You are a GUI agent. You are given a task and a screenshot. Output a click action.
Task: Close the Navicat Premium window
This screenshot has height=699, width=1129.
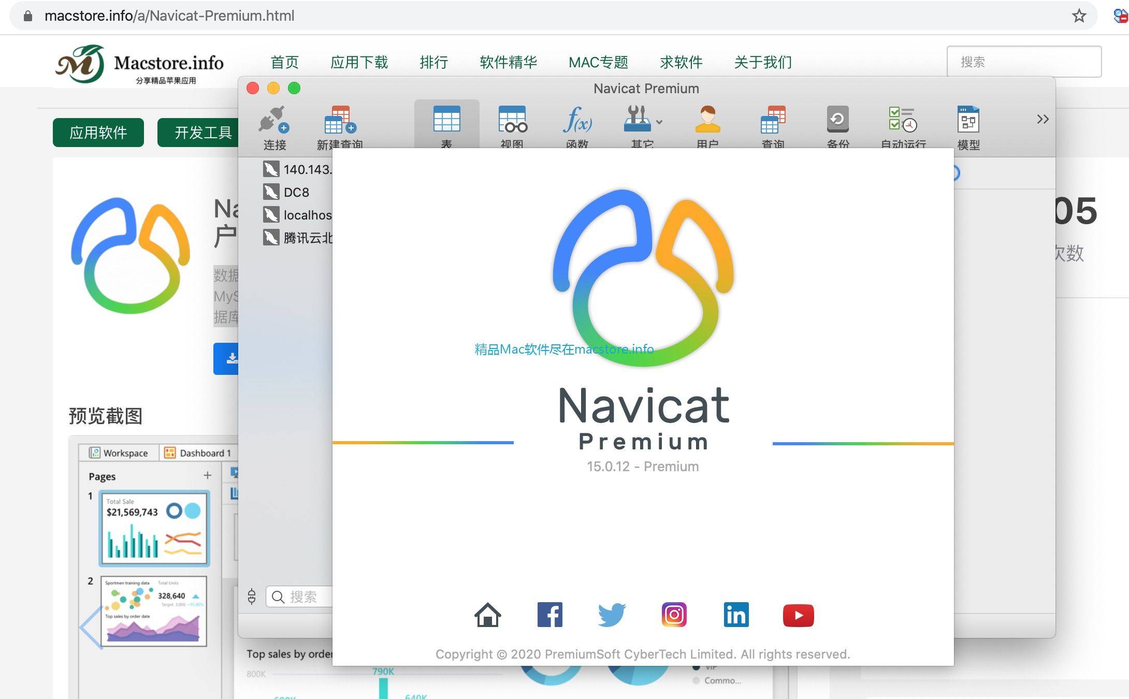point(253,89)
